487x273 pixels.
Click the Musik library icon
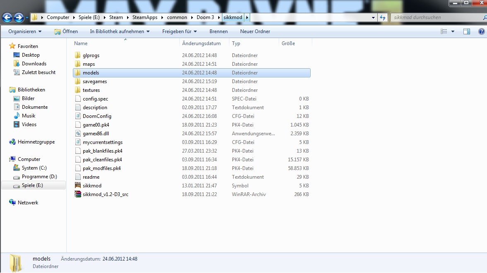click(x=17, y=116)
